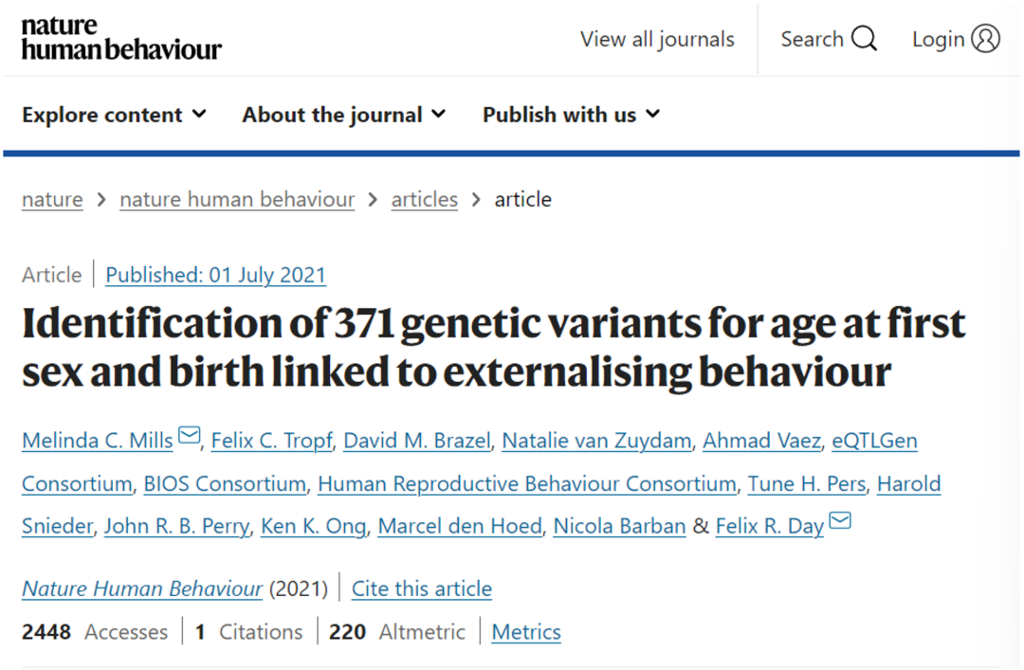This screenshot has width=1024, height=670.
Task: Click the Published: 01 July 2021 link
Action: pyautogui.click(x=215, y=276)
